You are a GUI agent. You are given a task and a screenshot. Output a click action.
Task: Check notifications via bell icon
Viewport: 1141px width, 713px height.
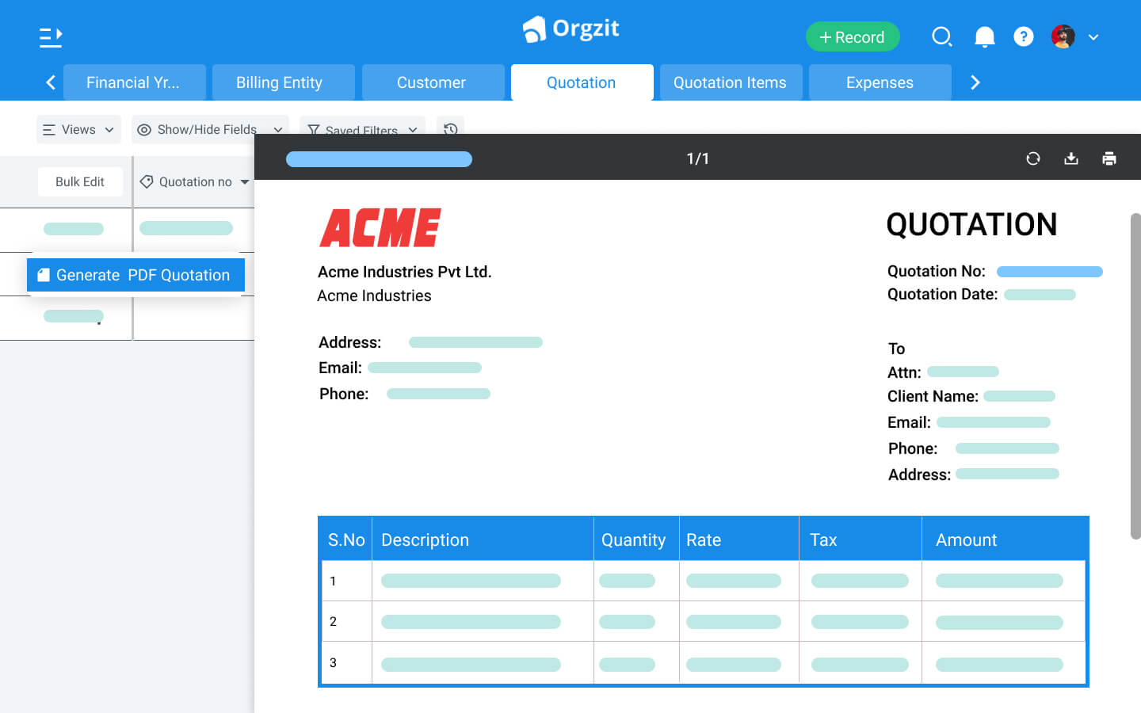pyautogui.click(x=983, y=36)
